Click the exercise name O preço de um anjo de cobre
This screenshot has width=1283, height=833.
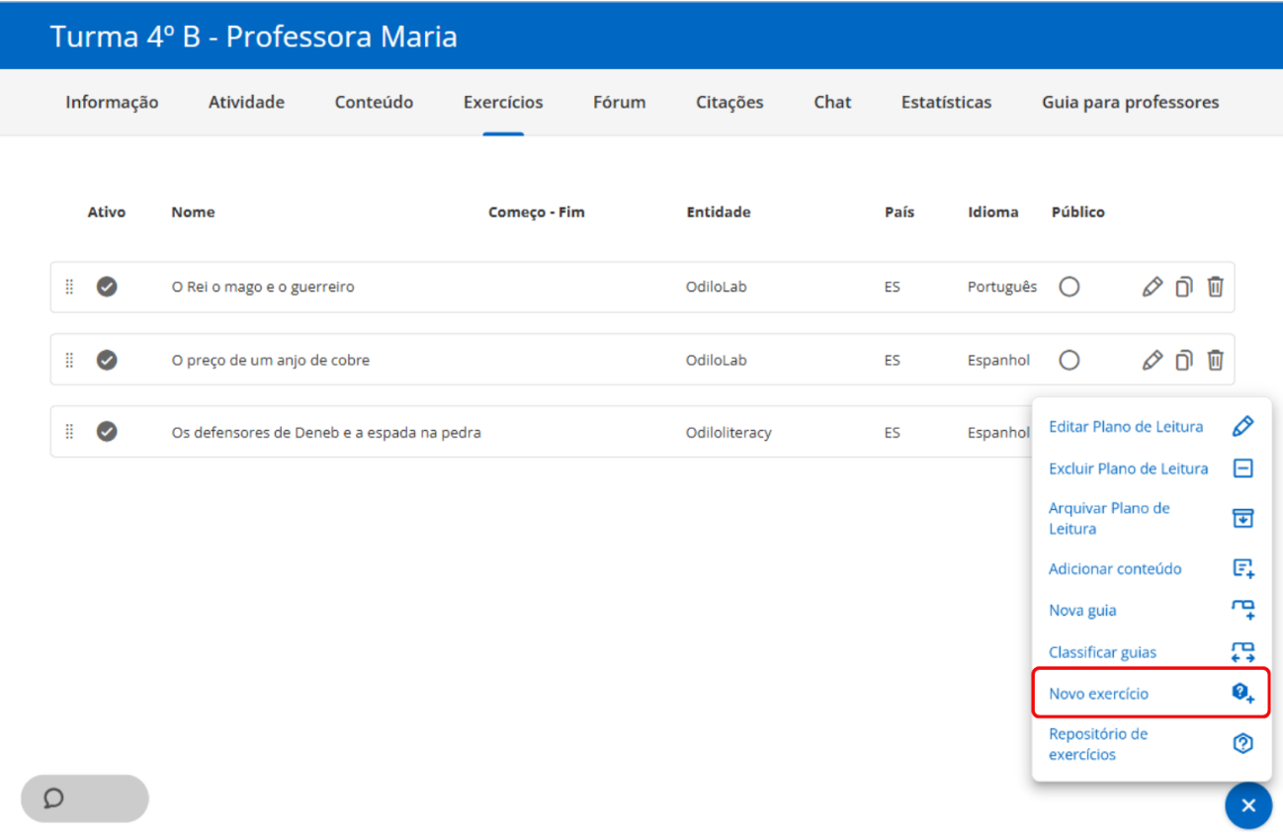(x=271, y=361)
